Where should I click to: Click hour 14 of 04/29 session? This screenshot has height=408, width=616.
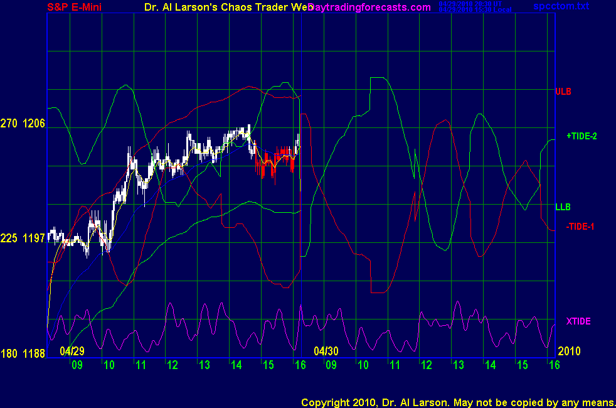[236, 365]
